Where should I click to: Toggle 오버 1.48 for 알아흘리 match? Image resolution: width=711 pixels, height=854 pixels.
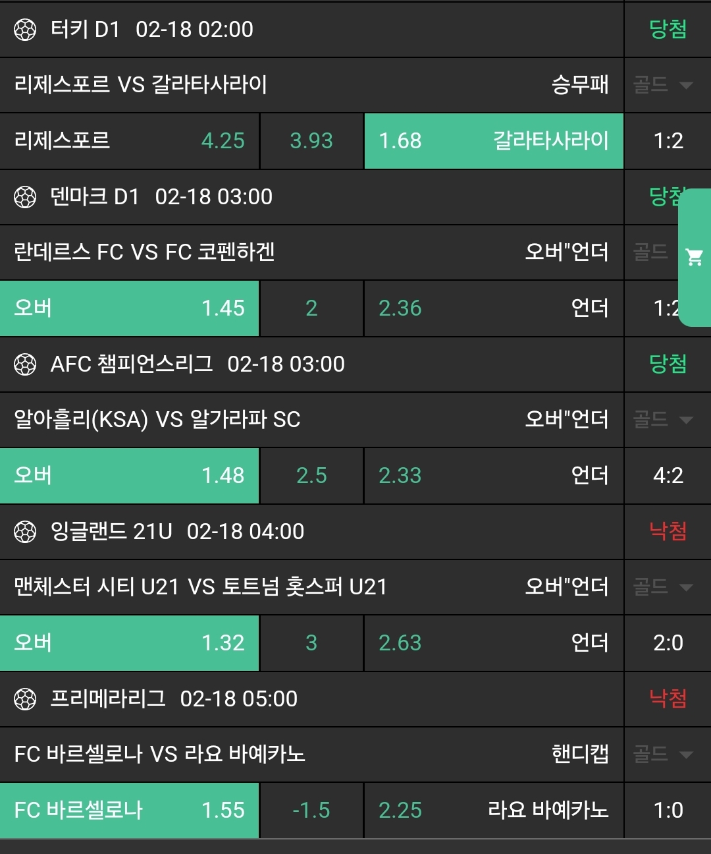click(x=130, y=476)
